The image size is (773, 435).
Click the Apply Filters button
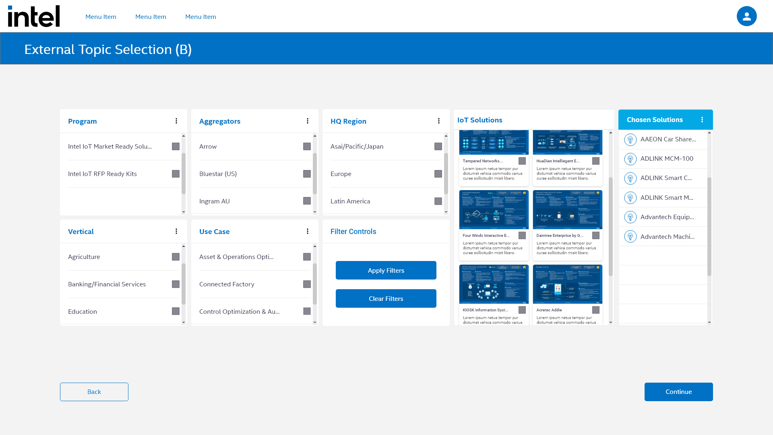click(x=386, y=270)
